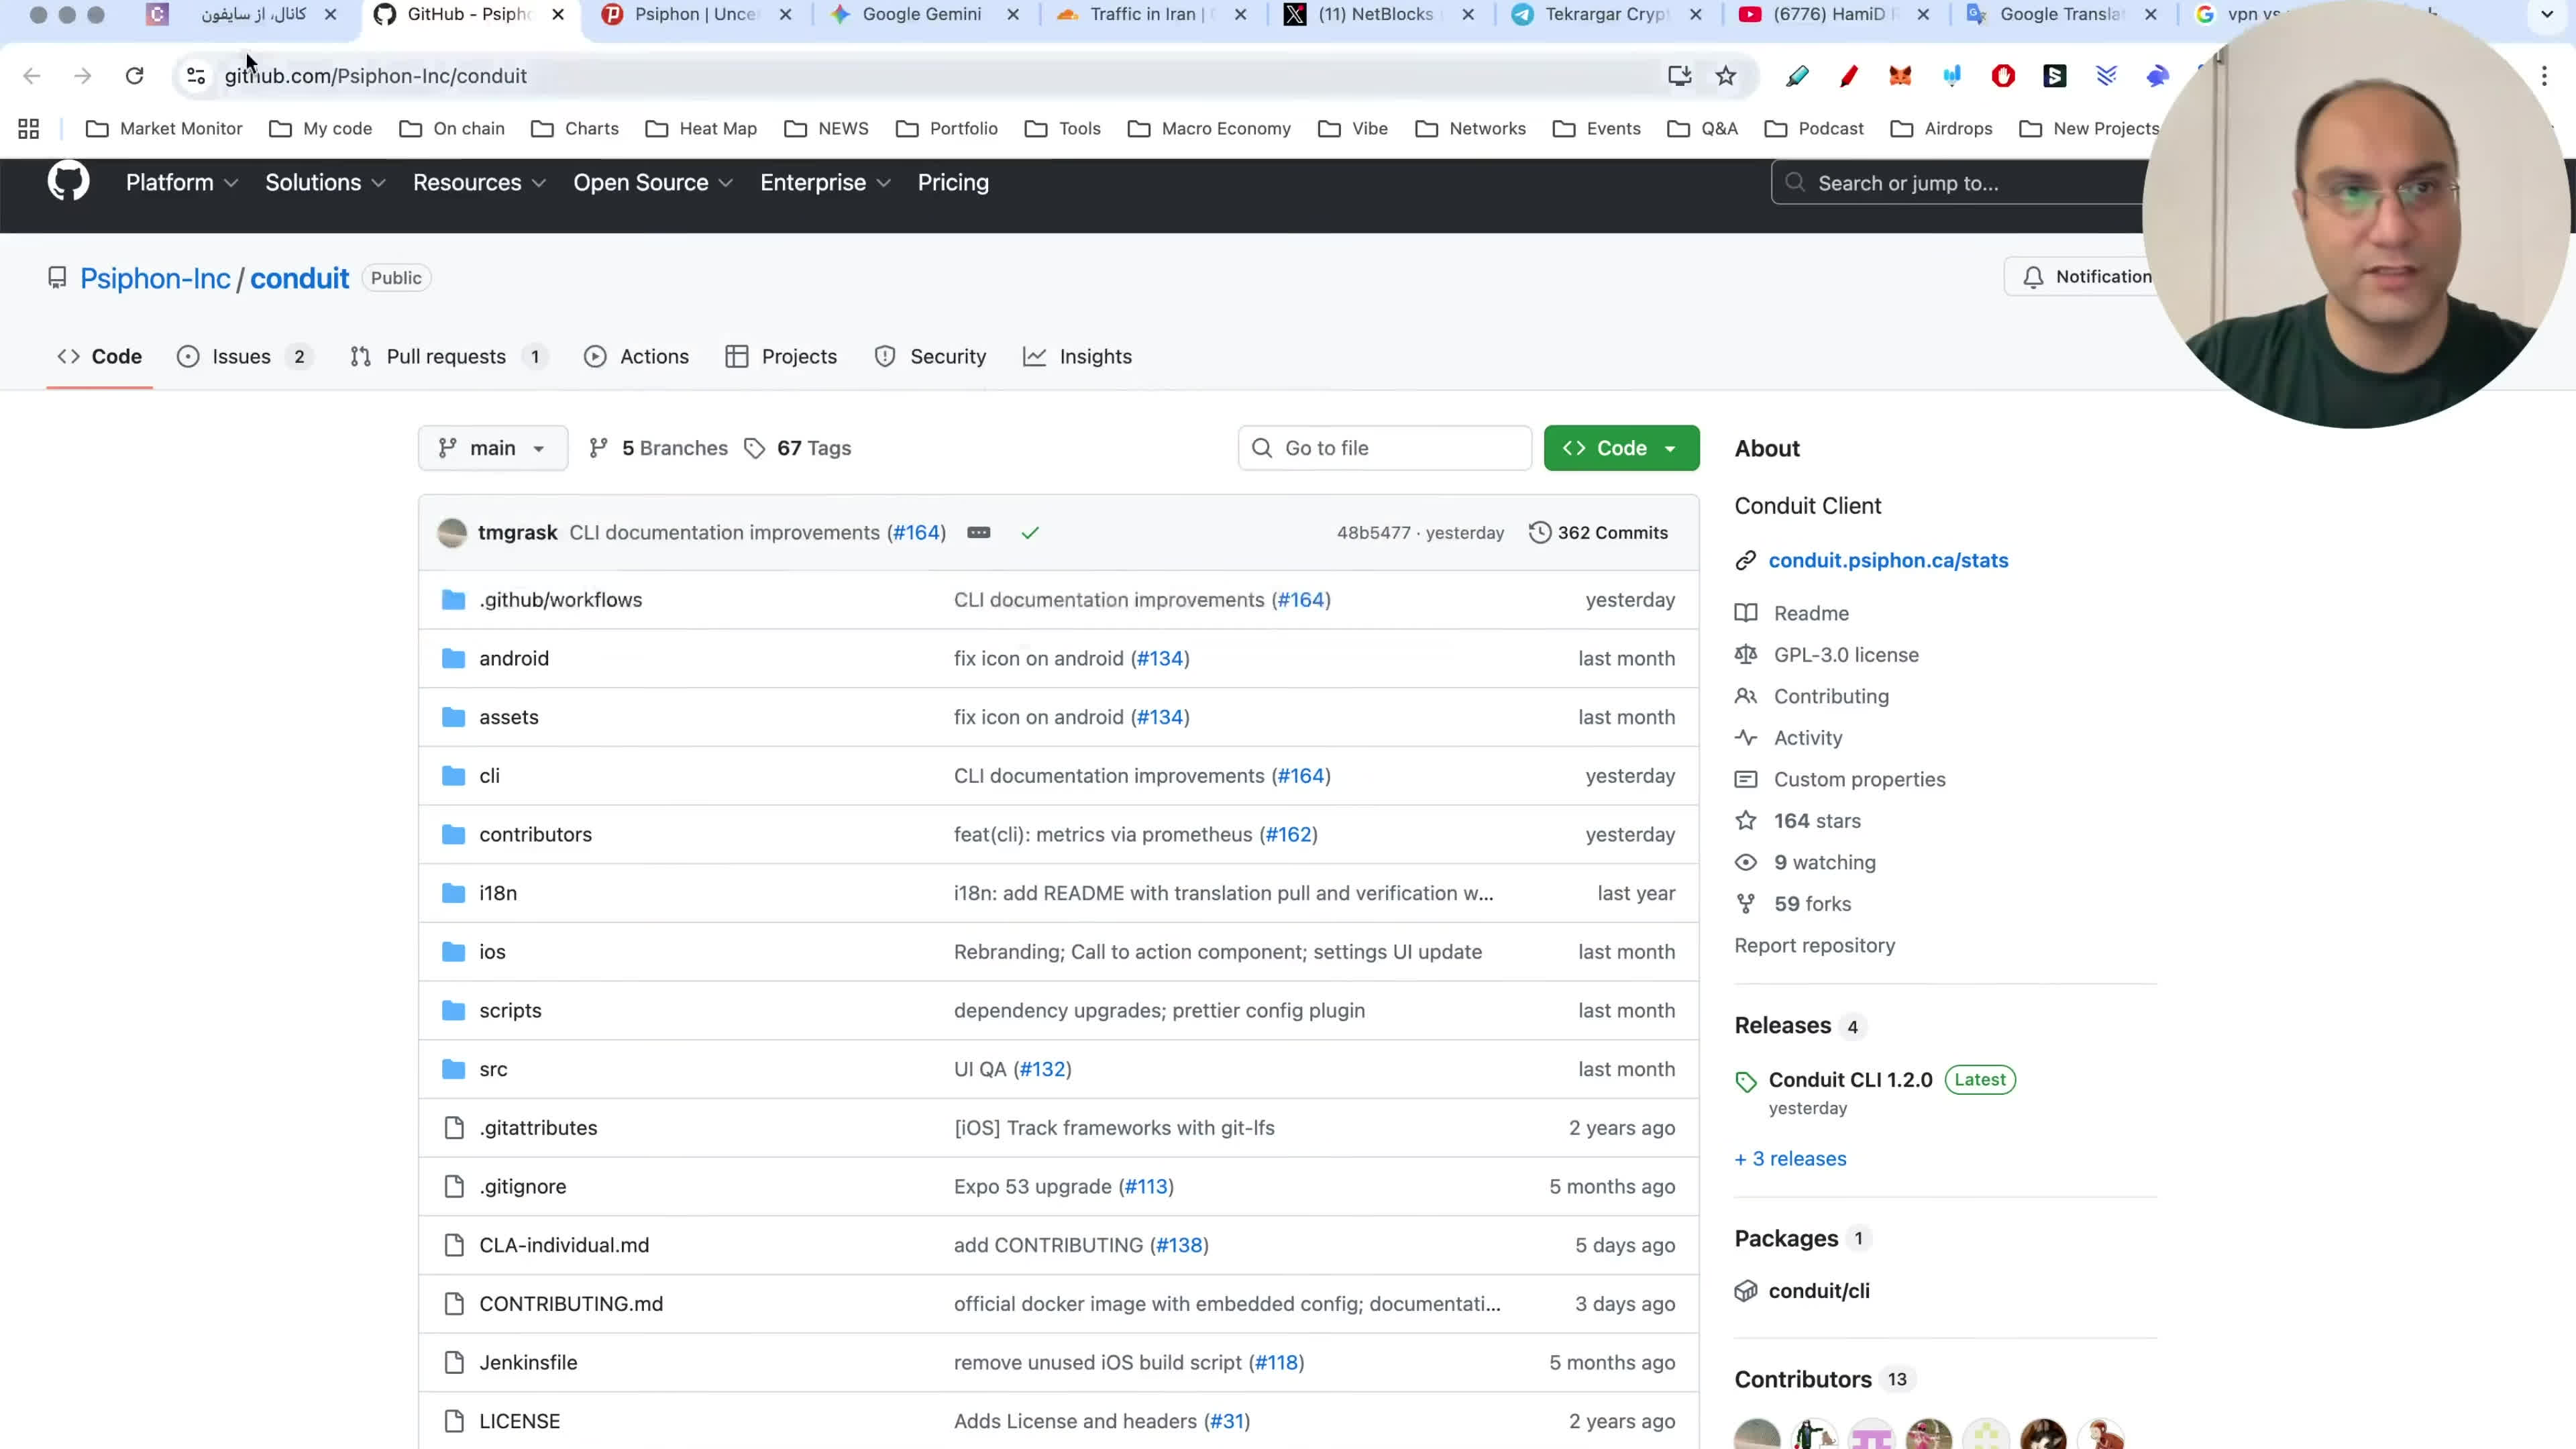Select the repository Code tab
The width and height of the screenshot is (2576, 1449).
coord(100,357)
